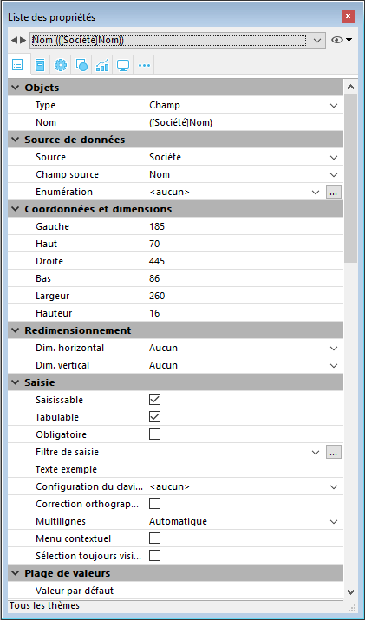Select the square-and-circle shapes tab icon

tap(81, 65)
